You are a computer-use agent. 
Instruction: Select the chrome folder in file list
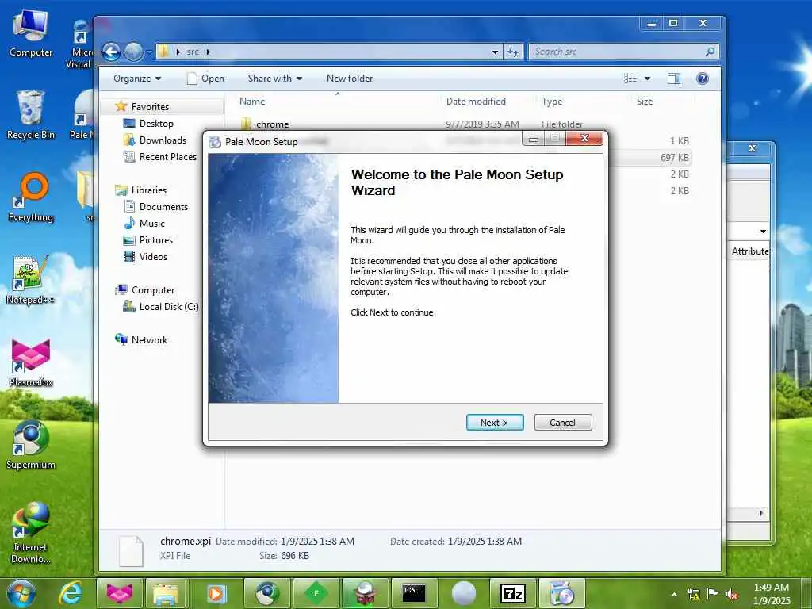pos(272,124)
